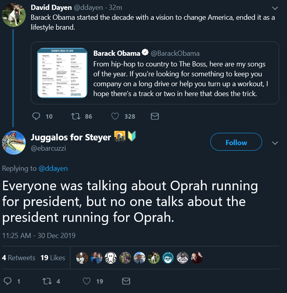Share David Dayen's tweet via direct message icon
This screenshot has width=287, height=293.
pos(155,116)
